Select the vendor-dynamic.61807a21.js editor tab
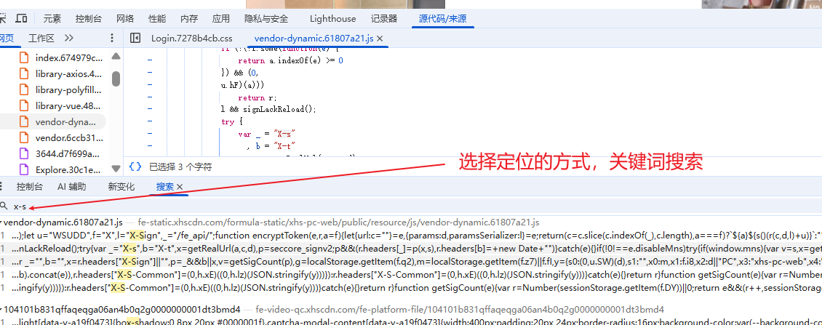The width and height of the screenshot is (822, 325). pyautogui.click(x=314, y=39)
